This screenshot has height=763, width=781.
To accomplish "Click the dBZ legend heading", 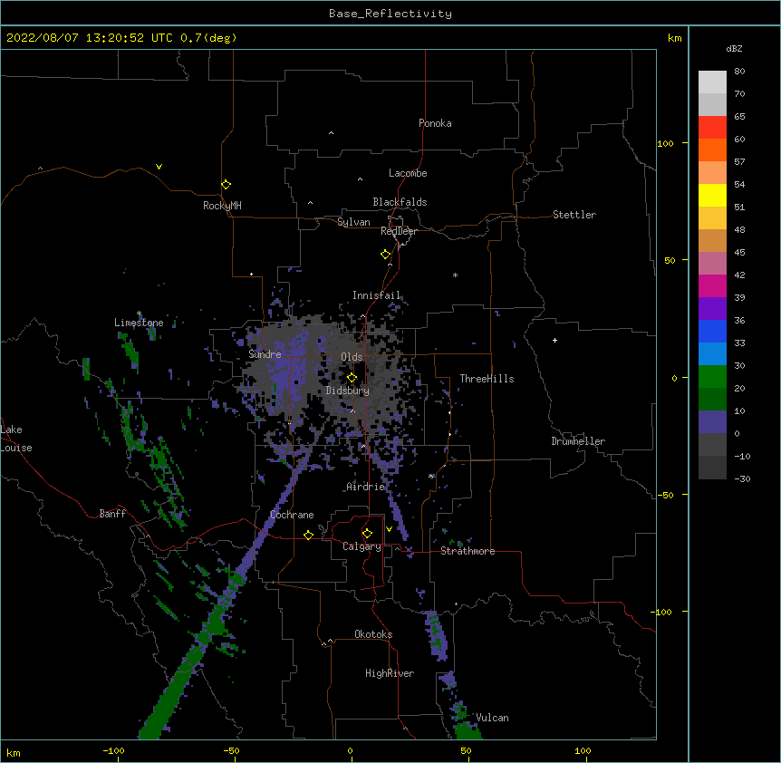I will (x=734, y=49).
